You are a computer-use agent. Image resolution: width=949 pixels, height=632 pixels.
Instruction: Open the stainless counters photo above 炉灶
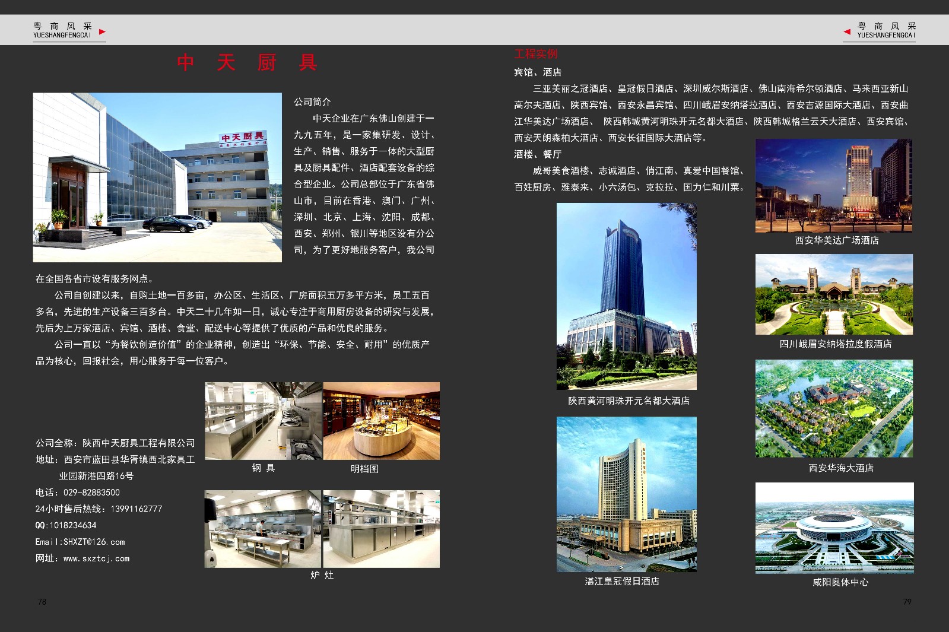382,529
